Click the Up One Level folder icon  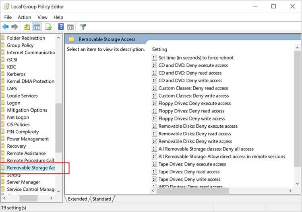tap(27, 26)
